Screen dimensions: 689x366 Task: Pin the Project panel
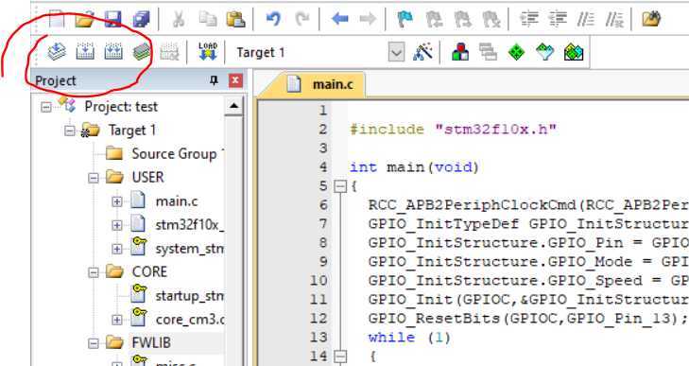(214, 80)
